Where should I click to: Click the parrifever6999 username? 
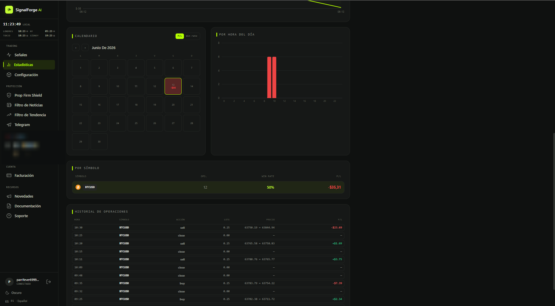[x=28, y=280]
